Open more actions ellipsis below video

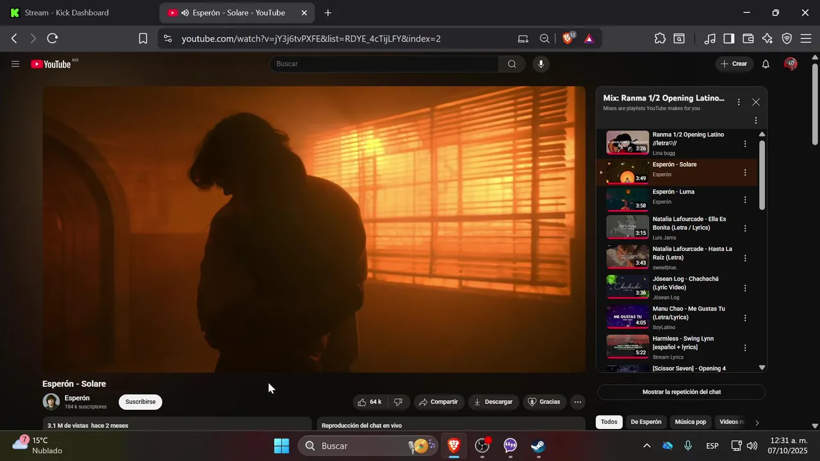pos(578,402)
